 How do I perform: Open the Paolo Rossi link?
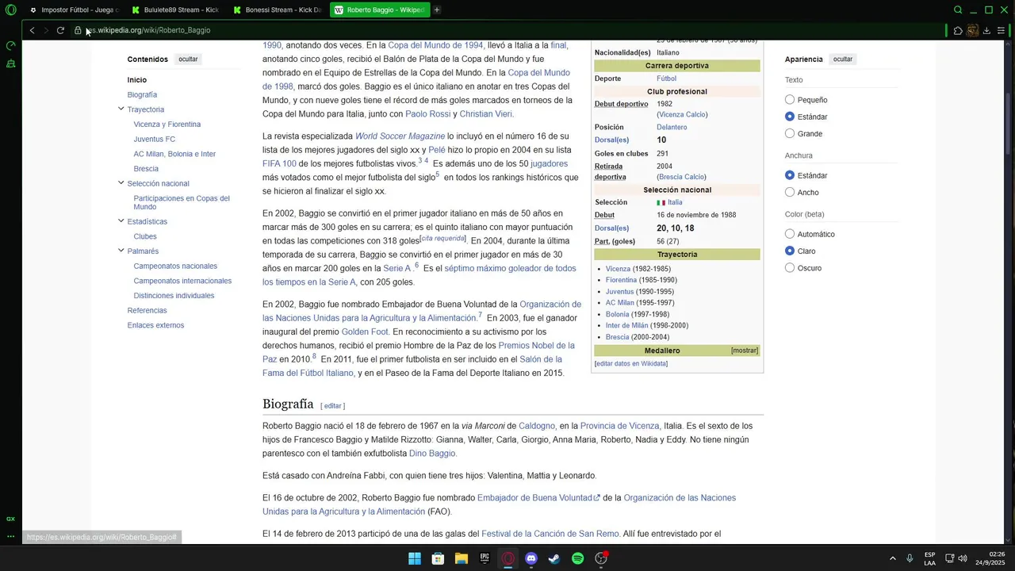[427, 114]
